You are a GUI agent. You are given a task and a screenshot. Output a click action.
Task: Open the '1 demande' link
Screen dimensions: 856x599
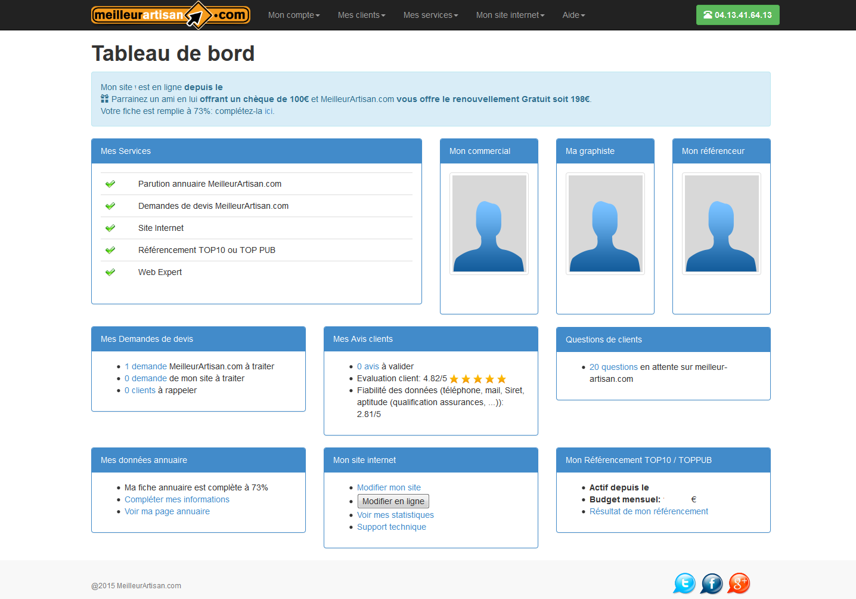[x=145, y=366]
